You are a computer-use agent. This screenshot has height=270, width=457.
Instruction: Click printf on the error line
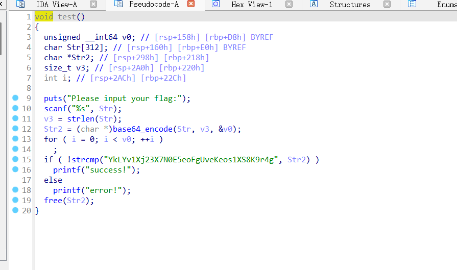pyautogui.click(x=67, y=190)
